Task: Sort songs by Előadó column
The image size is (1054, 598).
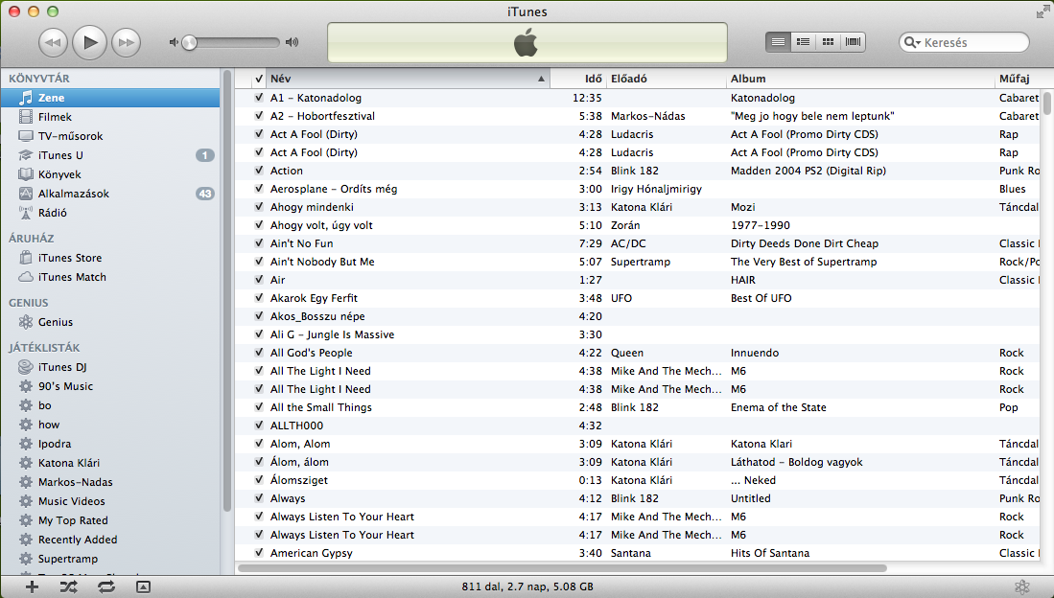Action: pos(667,79)
